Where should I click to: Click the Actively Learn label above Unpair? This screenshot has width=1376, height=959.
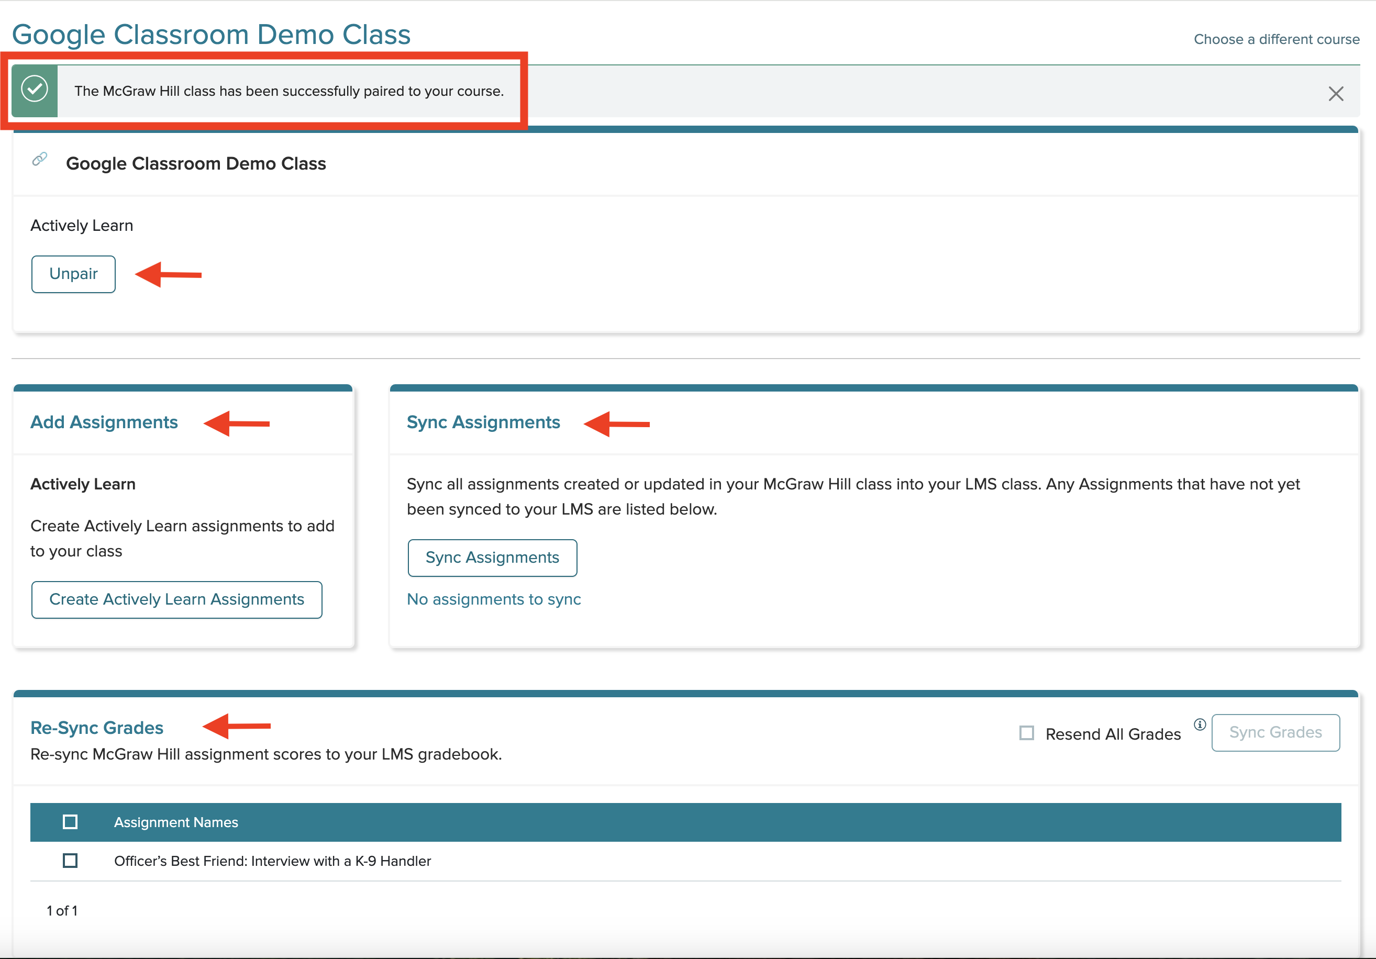pyautogui.click(x=82, y=226)
